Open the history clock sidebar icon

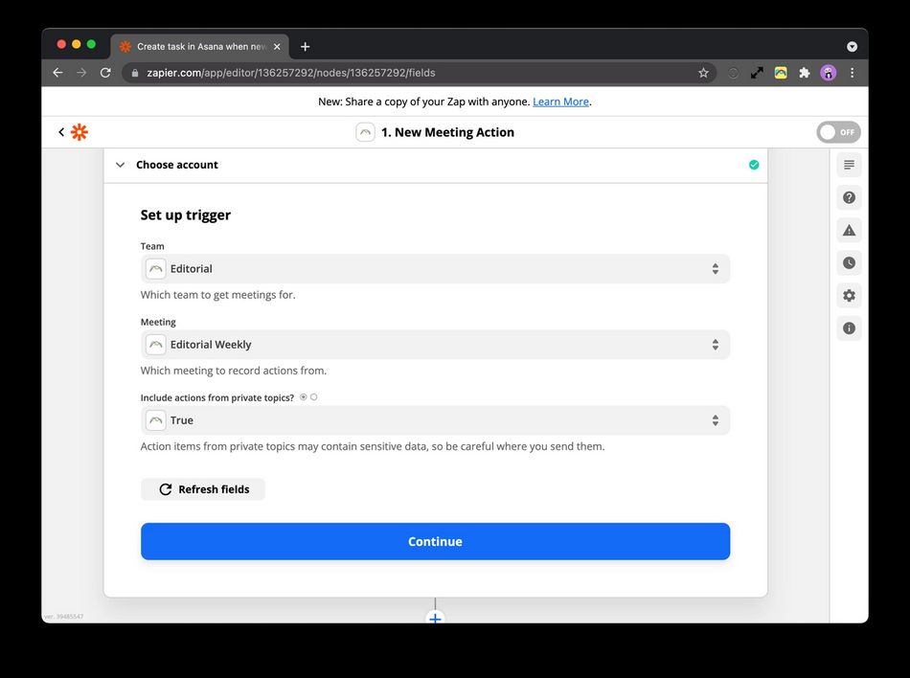click(849, 262)
